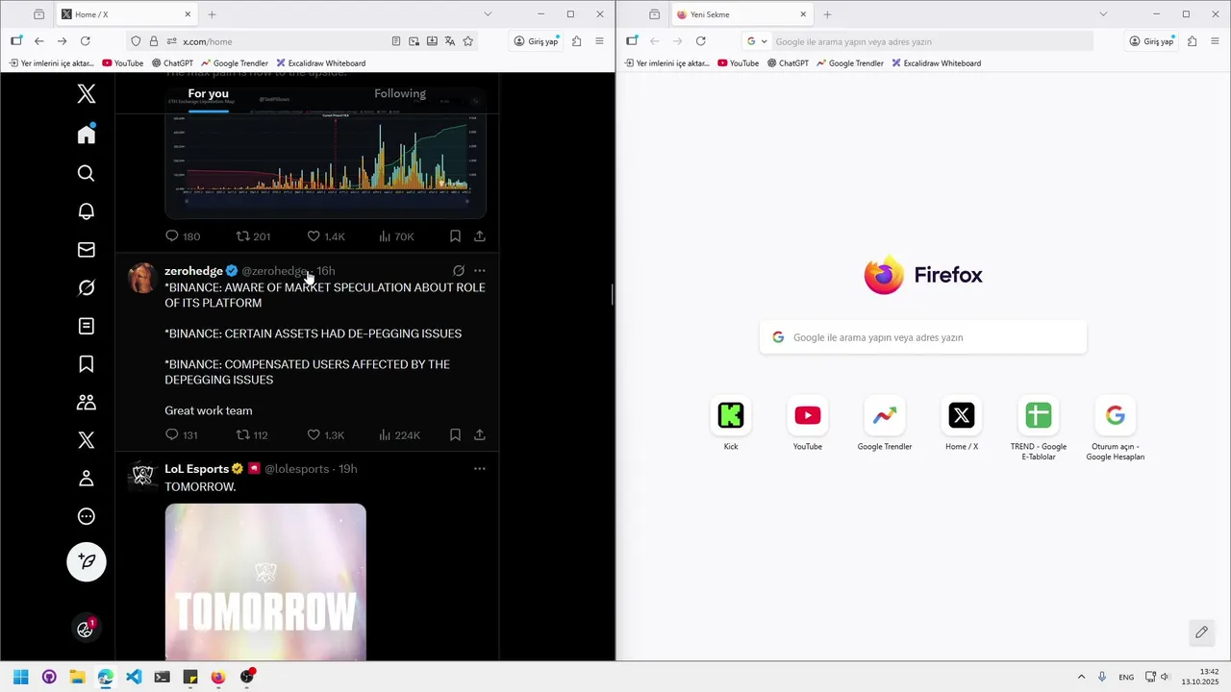The height and width of the screenshot is (692, 1231).
Task: Focus the Firefox new tab search box
Action: coord(923,337)
